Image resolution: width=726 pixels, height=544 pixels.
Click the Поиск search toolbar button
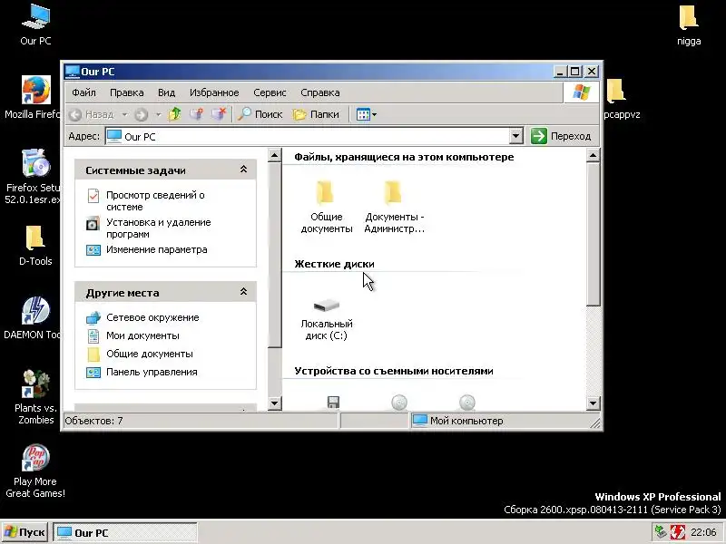pos(260,114)
